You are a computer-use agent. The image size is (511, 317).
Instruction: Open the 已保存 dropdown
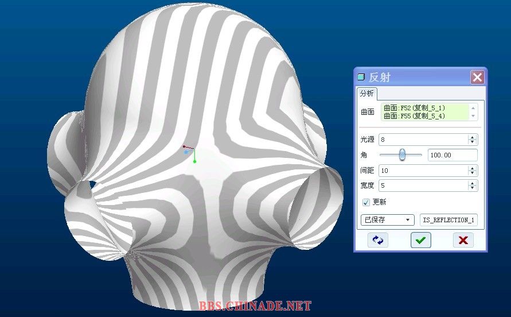click(388, 220)
